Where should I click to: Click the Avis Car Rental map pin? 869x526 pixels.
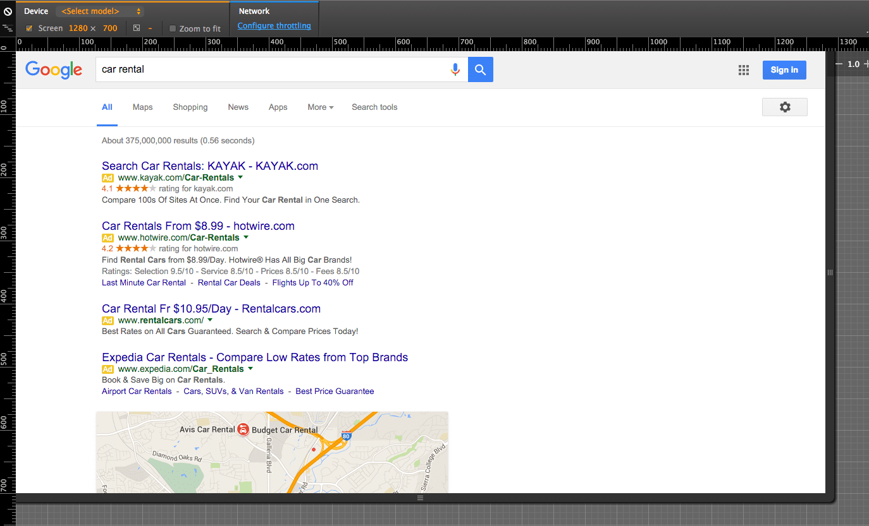[243, 429]
